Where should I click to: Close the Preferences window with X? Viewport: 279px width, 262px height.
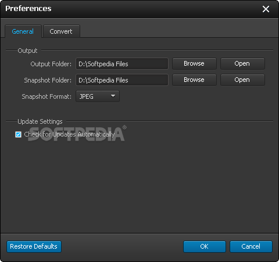pos(266,9)
